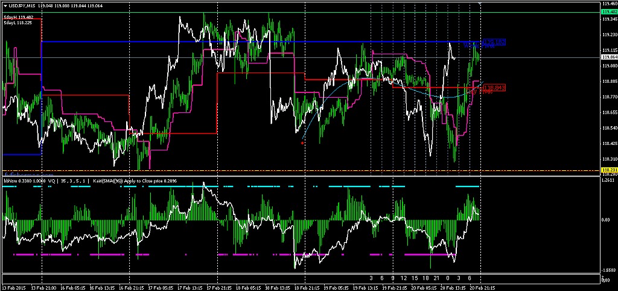Click the red dot marker below the cyan curve

coord(302,143)
